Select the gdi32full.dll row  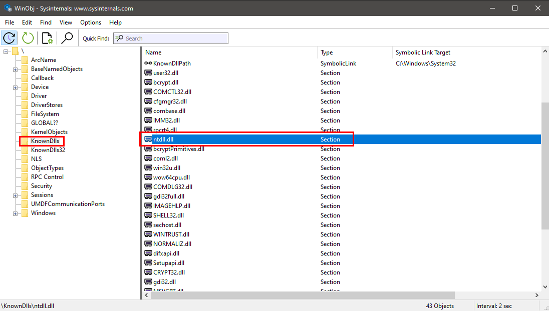click(x=342, y=196)
